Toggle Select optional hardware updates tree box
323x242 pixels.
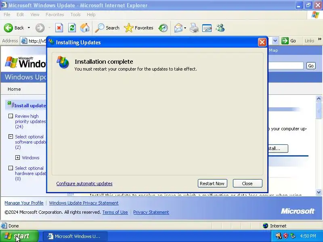point(10,168)
